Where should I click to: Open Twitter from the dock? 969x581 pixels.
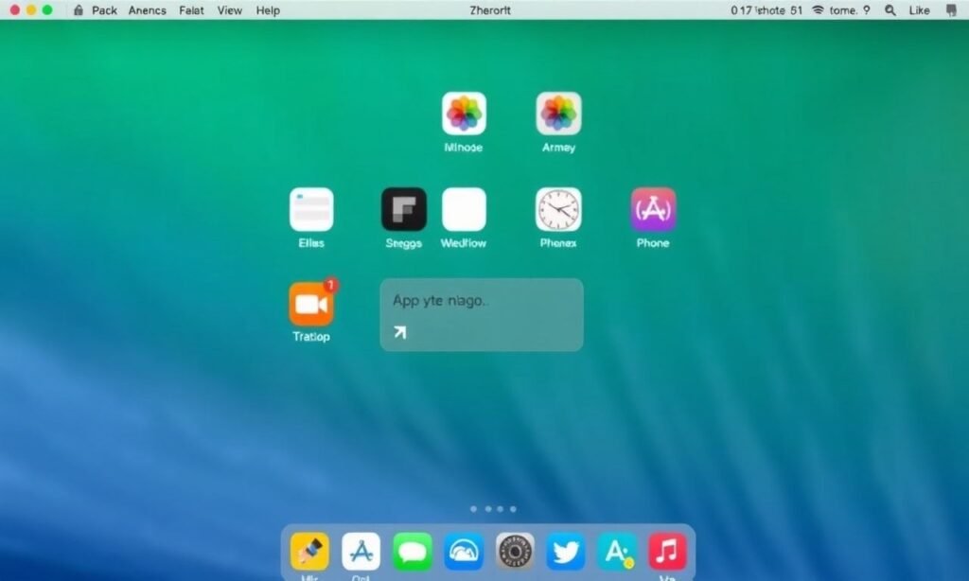click(566, 552)
